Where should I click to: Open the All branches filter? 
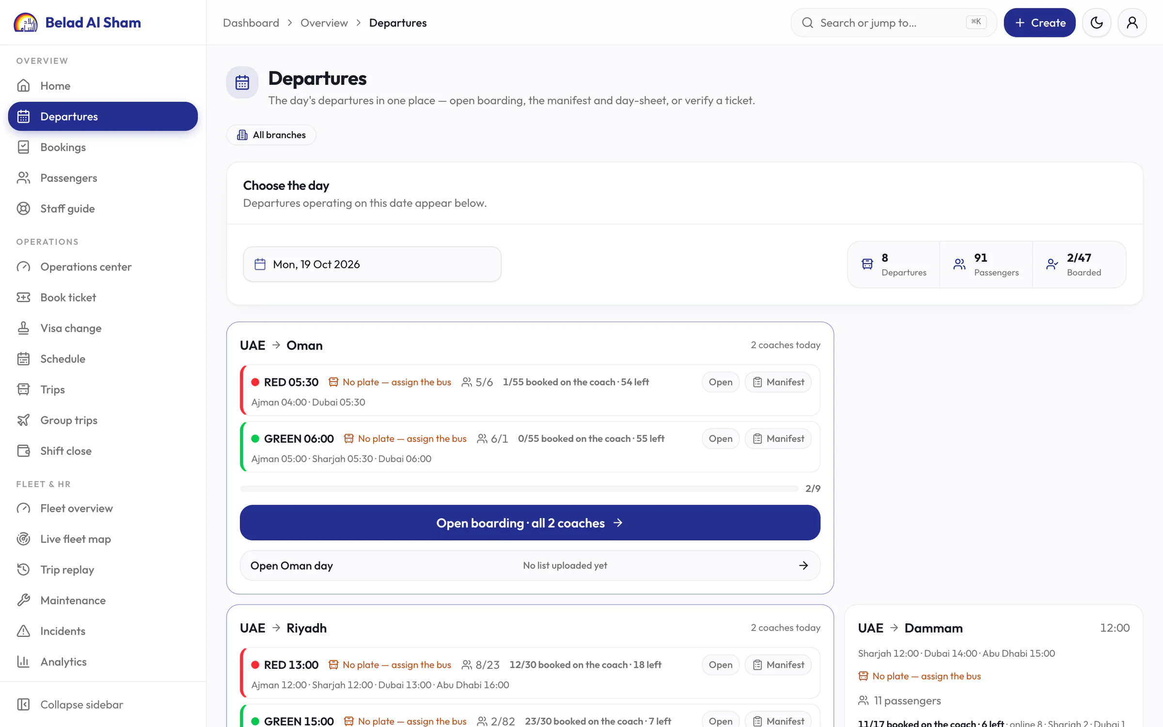click(x=271, y=135)
